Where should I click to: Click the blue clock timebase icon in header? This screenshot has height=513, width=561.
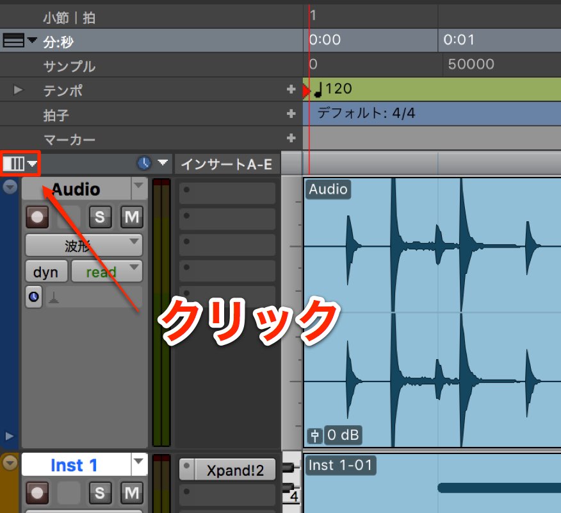click(x=144, y=163)
